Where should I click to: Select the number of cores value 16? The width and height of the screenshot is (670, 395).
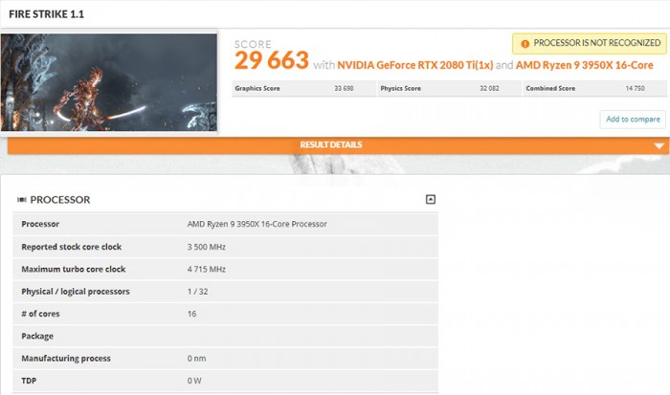pos(191,314)
